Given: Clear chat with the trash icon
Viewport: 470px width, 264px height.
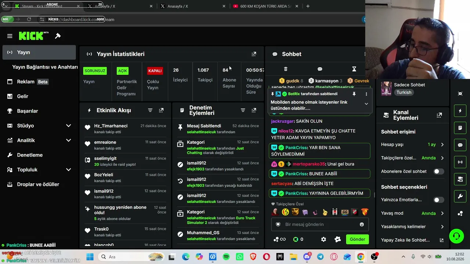Looking at the screenshot, I should (286, 69).
